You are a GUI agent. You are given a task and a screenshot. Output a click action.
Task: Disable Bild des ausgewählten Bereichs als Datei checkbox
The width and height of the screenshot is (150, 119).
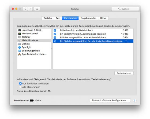(55, 38)
